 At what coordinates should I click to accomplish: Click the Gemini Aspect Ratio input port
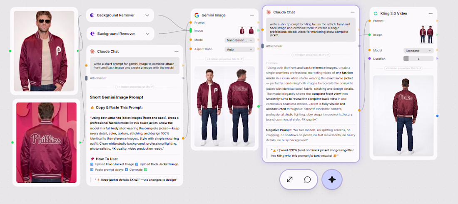(191, 49)
